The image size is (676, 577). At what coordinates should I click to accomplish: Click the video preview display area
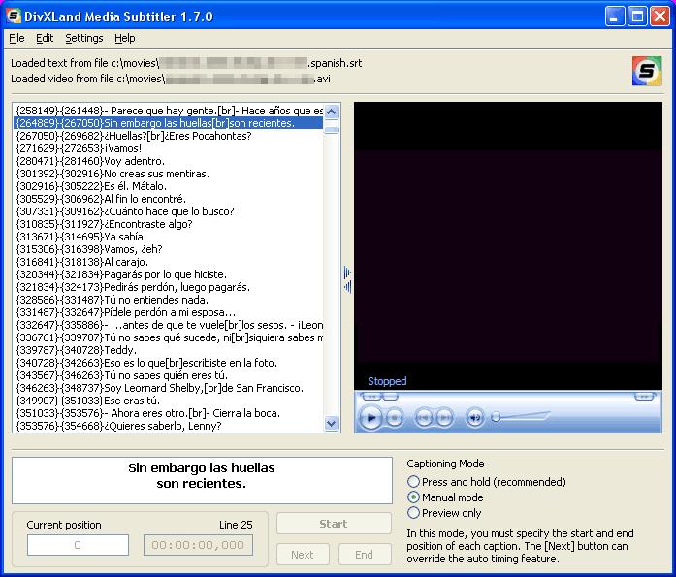(508, 245)
